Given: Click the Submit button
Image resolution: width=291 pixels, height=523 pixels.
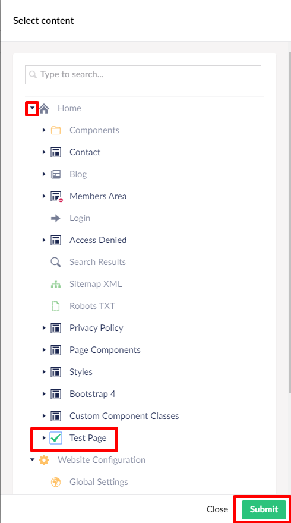Looking at the screenshot, I should (x=264, y=509).
